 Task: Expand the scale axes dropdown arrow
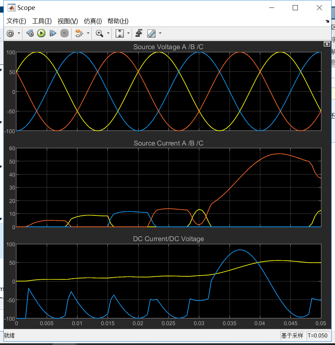click(x=128, y=33)
